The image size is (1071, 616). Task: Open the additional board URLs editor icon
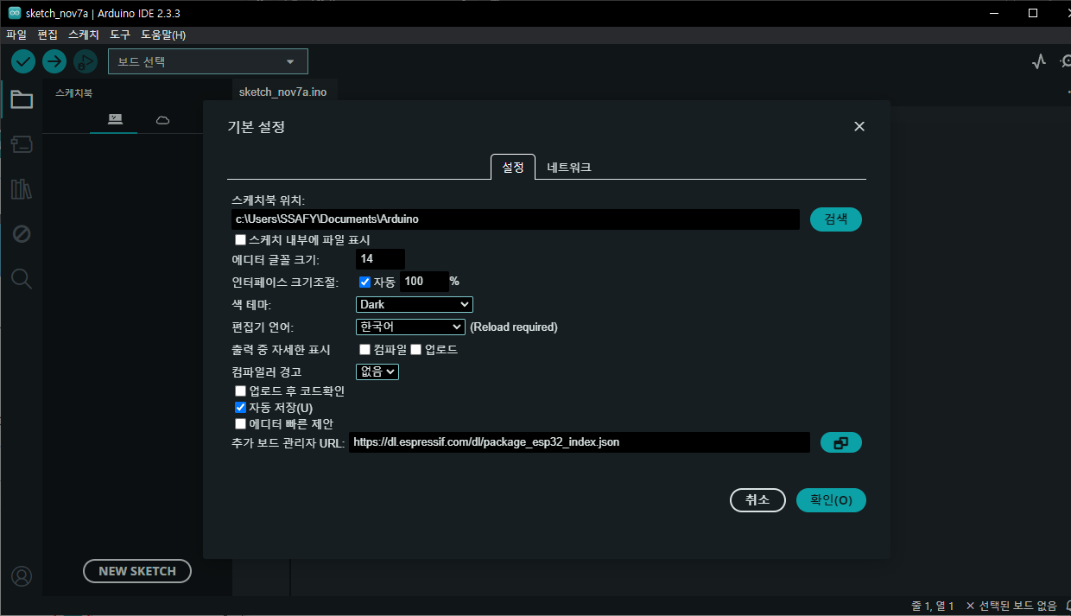coord(840,442)
